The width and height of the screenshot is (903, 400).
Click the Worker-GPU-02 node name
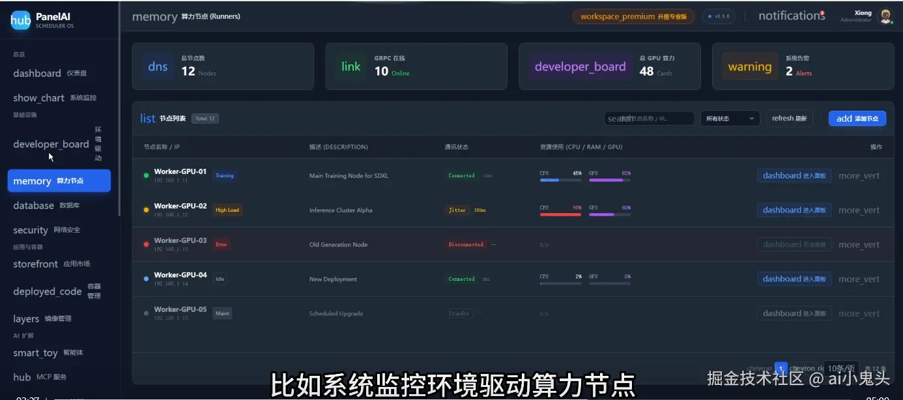pyautogui.click(x=180, y=207)
